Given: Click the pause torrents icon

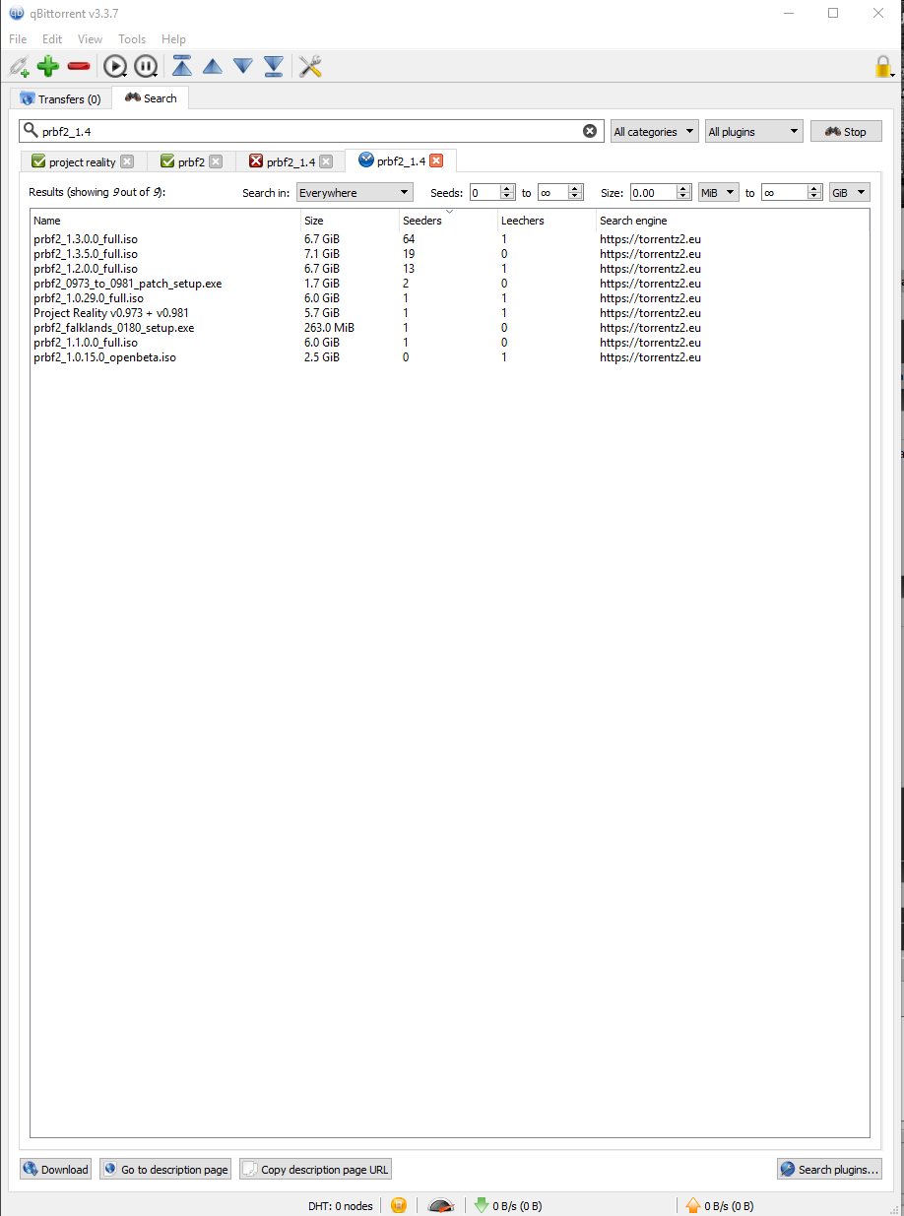Looking at the screenshot, I should click(146, 67).
